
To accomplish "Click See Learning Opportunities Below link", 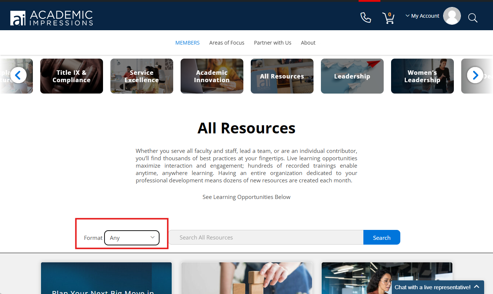I will tap(246, 197).
